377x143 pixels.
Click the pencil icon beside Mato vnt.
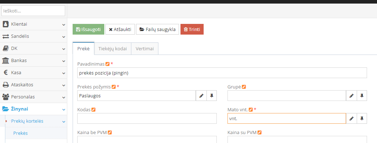point(351,119)
